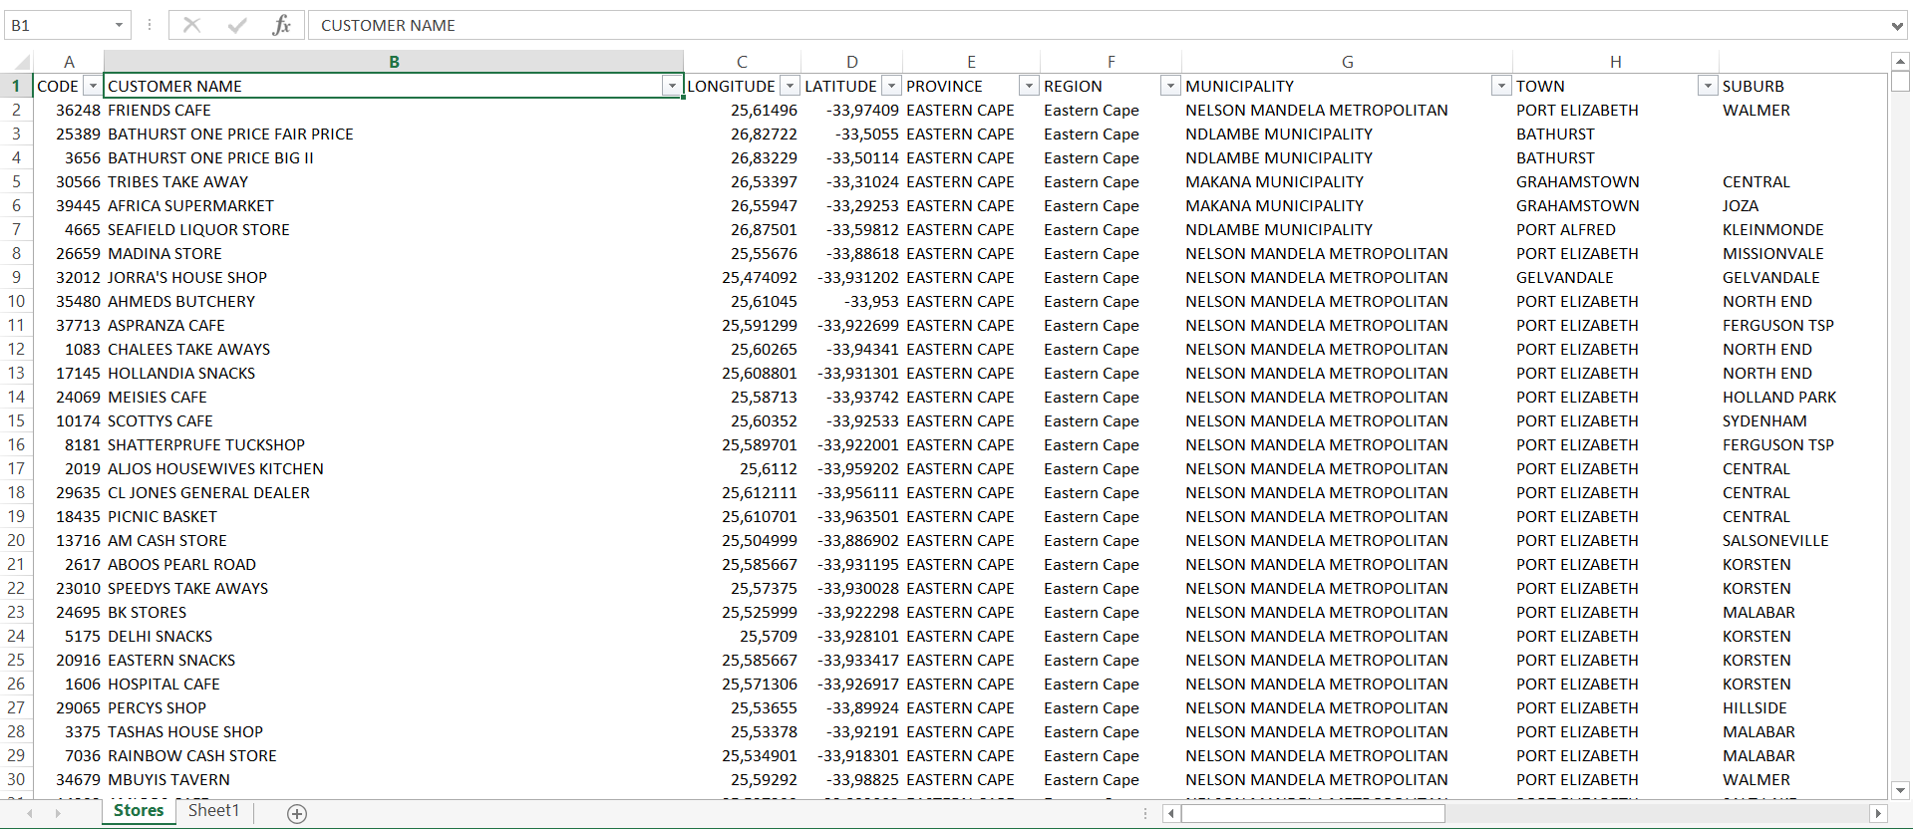Screen dimensions: 1913x829
Task: Select the PORT ALFRED town cell
Action: click(1616, 230)
